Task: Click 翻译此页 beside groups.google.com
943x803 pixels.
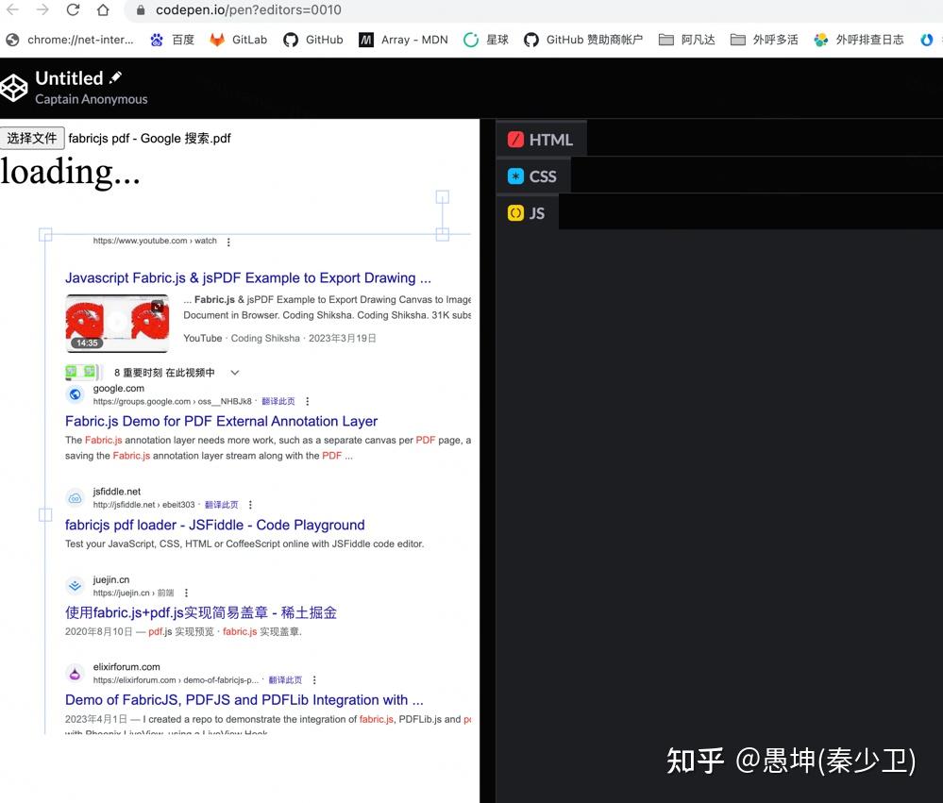Action: [278, 402]
